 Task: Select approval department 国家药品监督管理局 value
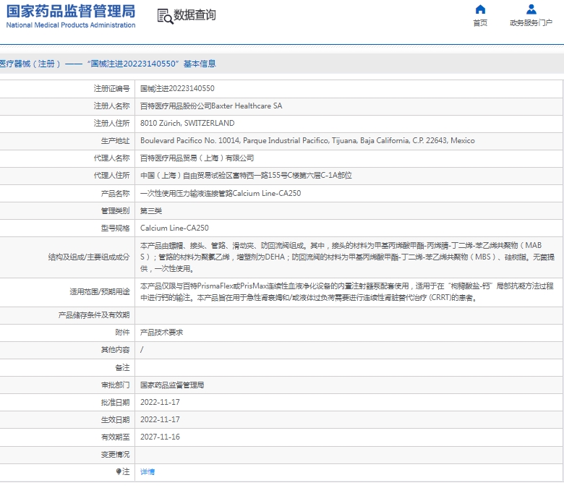(x=172, y=385)
